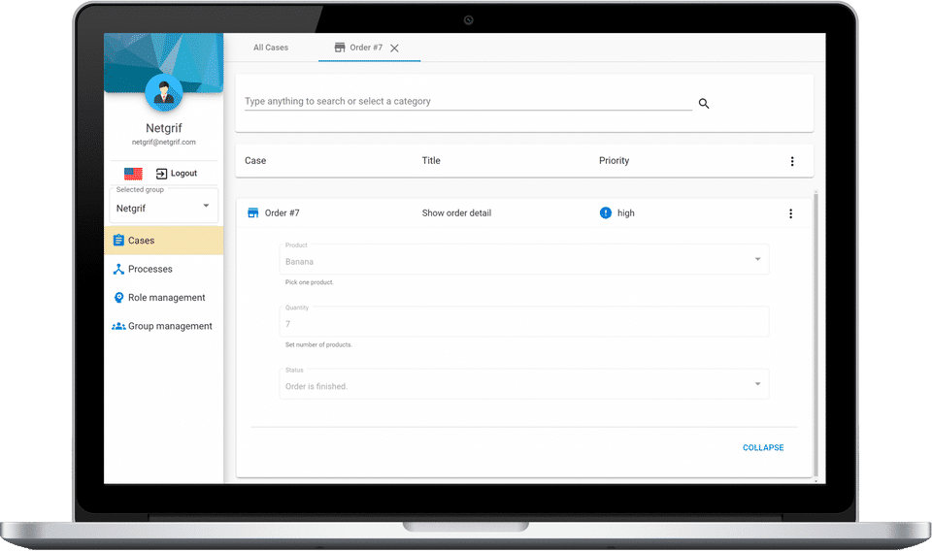Open Processes in the sidebar
The image size is (932, 552).
point(164,269)
